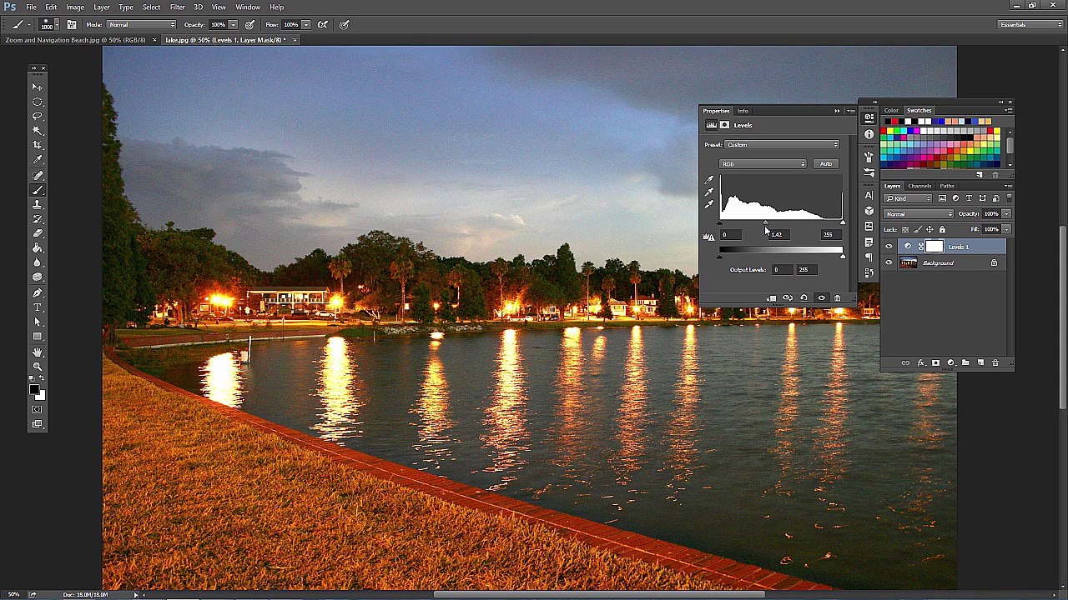1068x600 pixels.
Task: Delete the adjustment layer from Properties panel
Action: pos(837,297)
